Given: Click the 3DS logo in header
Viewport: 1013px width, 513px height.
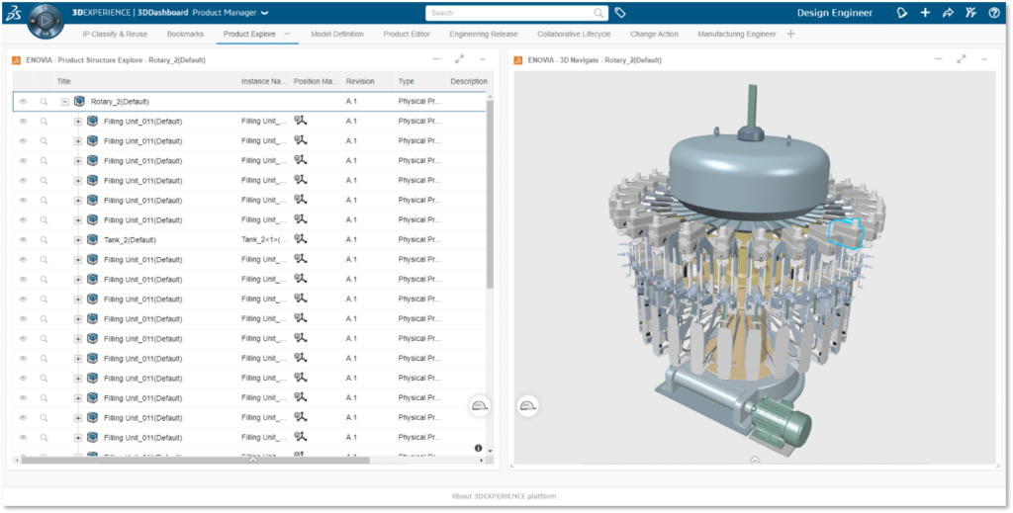Looking at the screenshot, I should tap(13, 14).
